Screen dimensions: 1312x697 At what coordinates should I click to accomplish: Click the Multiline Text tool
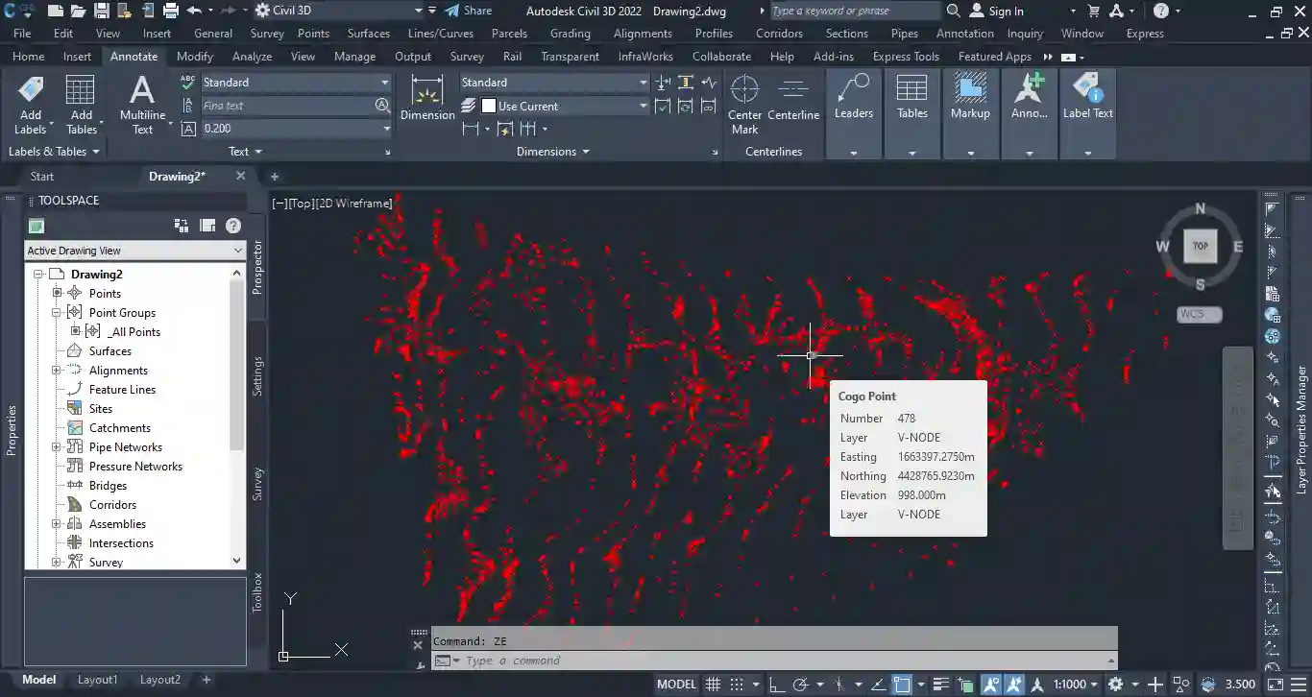coord(142,104)
